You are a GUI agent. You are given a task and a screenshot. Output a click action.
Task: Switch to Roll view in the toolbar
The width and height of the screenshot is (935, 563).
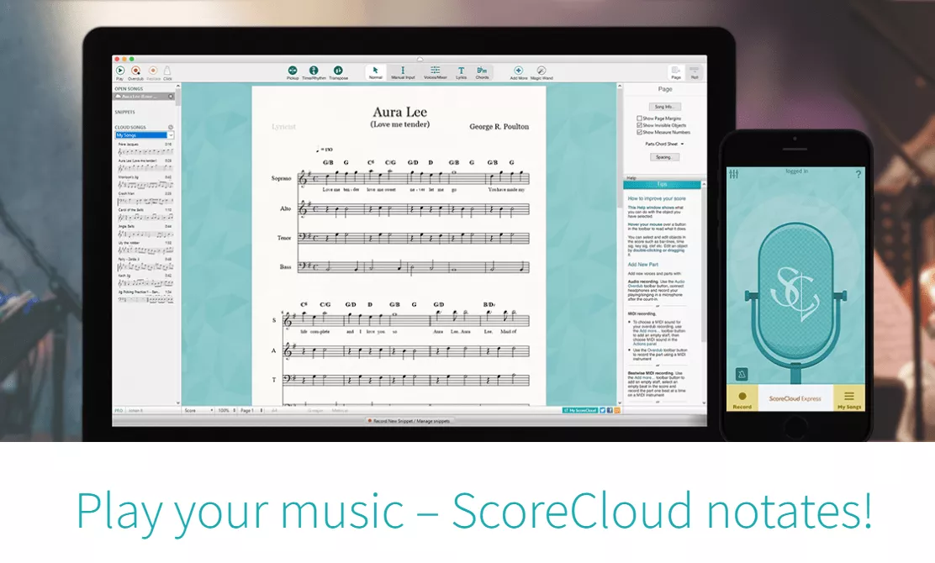tap(694, 72)
